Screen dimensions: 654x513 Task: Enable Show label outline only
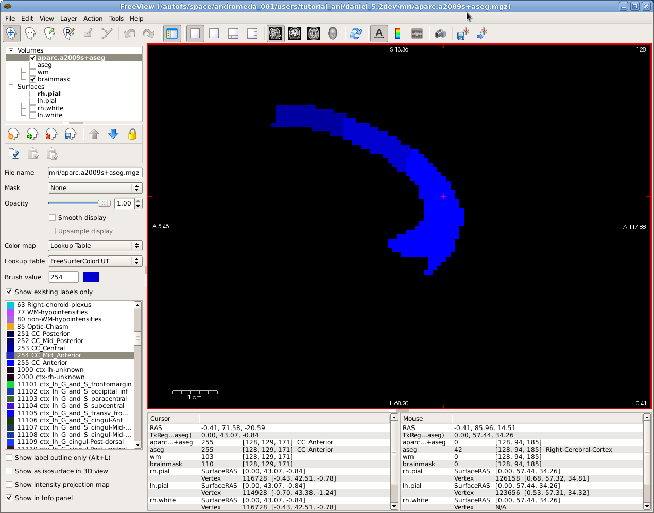(9, 458)
